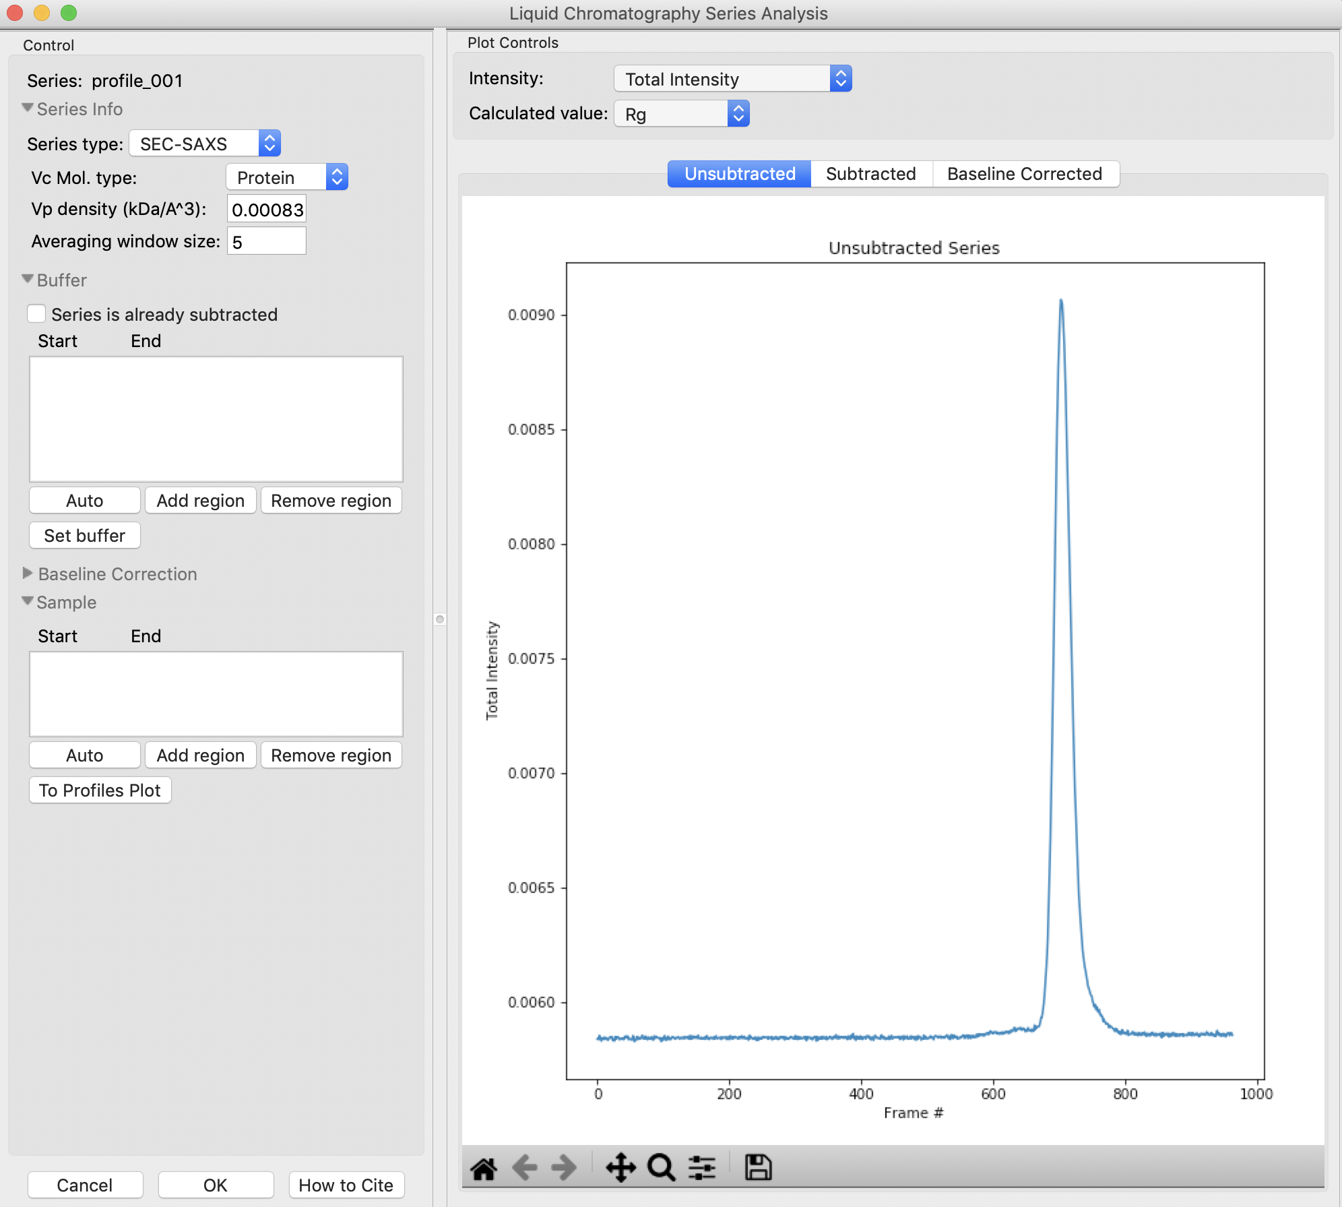Image resolution: width=1342 pixels, height=1207 pixels.
Task: Click the save figure disk icon
Action: (x=758, y=1168)
